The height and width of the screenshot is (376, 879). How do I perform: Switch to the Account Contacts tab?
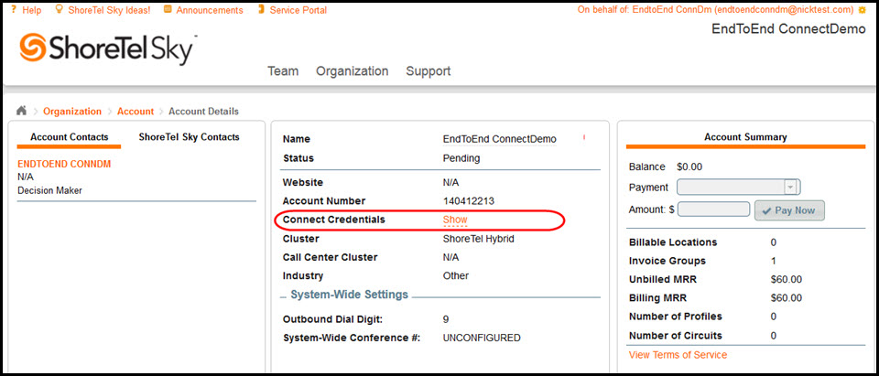tap(69, 137)
